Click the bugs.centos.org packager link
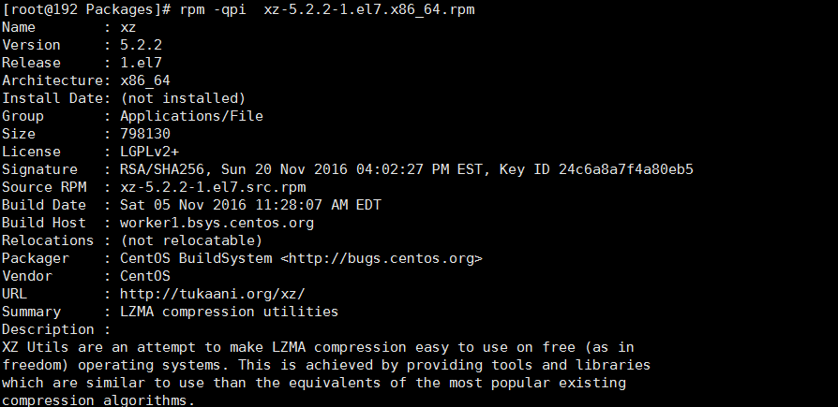The width and height of the screenshot is (838, 407). click(x=382, y=259)
